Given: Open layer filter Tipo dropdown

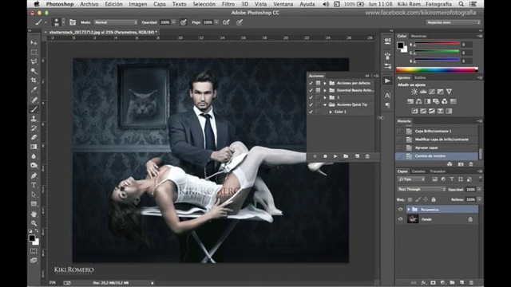Looking at the screenshot, I should point(411,179).
